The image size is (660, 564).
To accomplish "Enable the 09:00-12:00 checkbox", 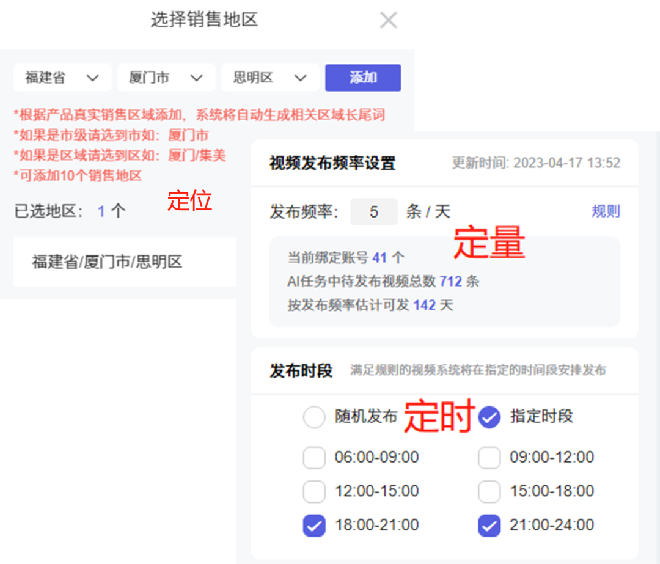I will click(490, 457).
